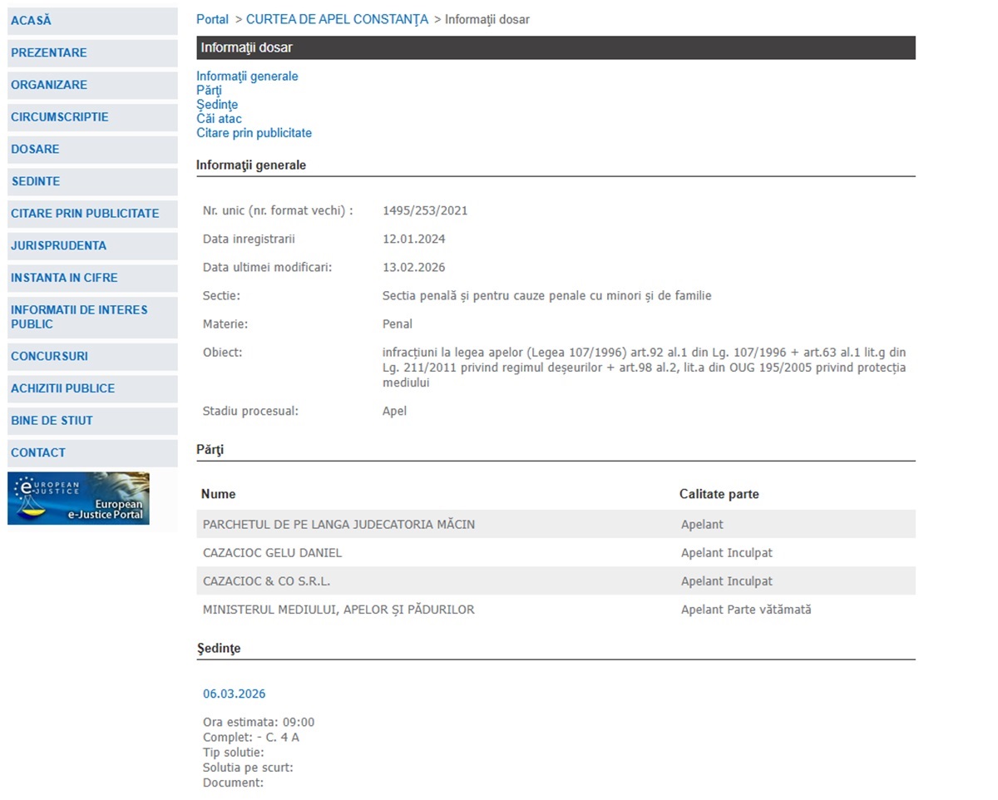
Task: Click the Calitate parte column header
Action: click(x=719, y=494)
